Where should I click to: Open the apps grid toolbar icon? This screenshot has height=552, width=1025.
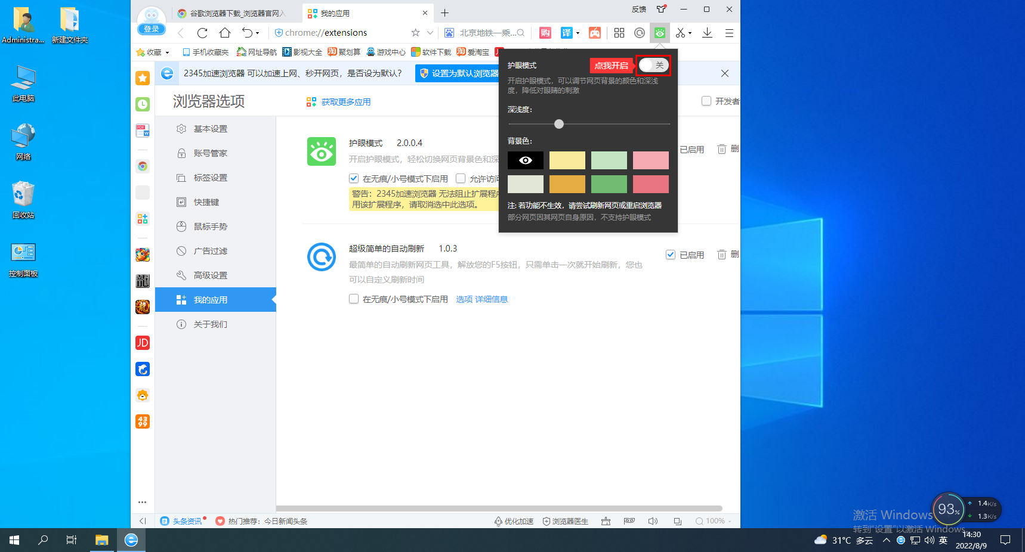[619, 33]
